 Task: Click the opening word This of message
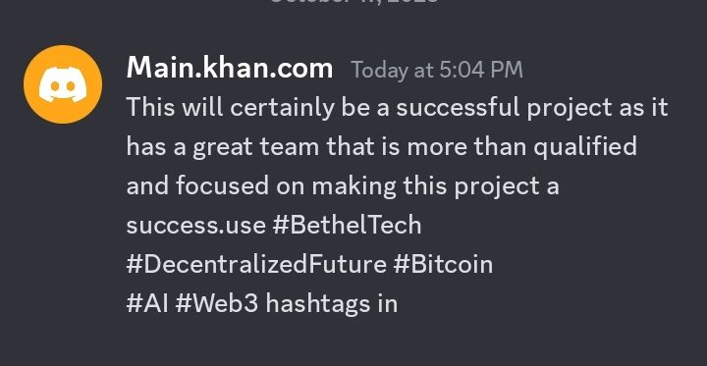(150, 108)
